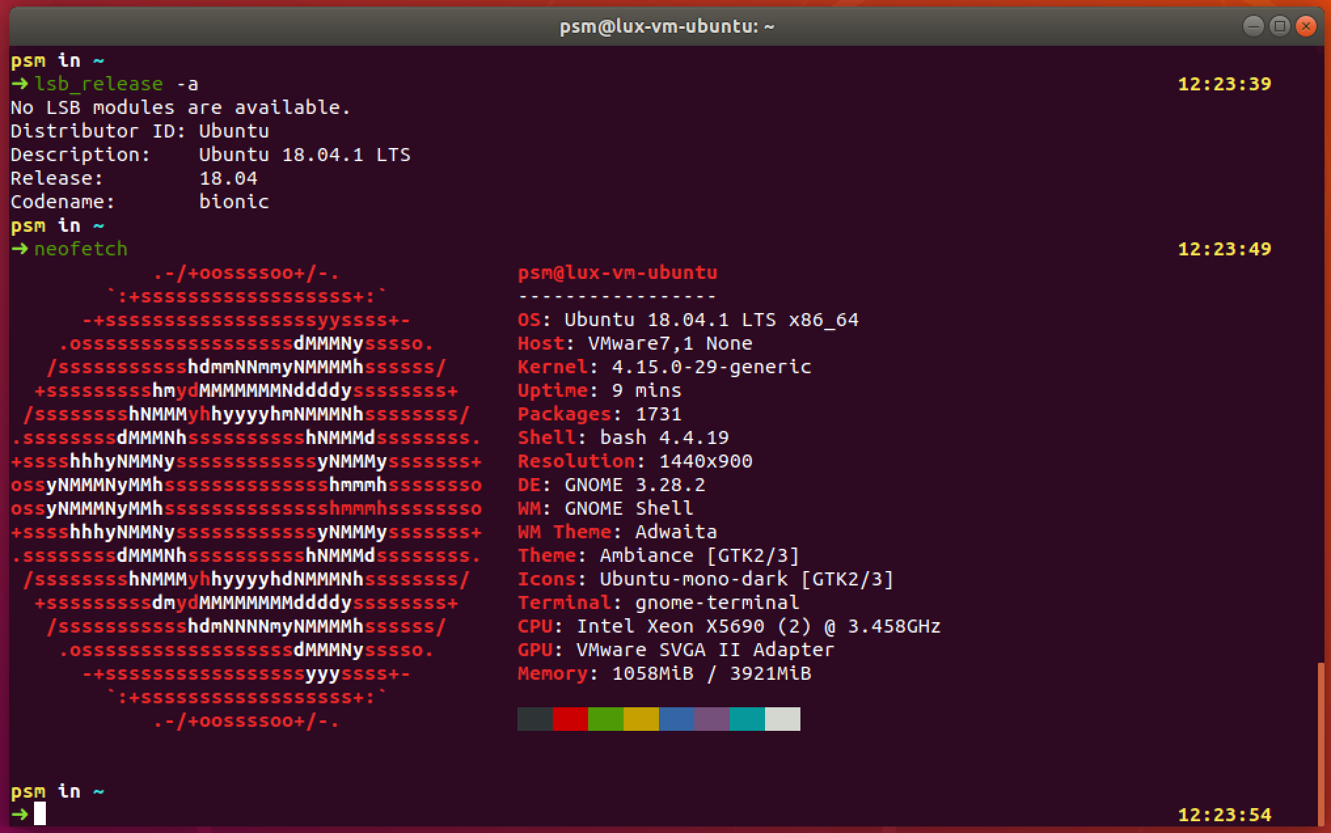Screen dimensions: 1331x833
Task: Click the lsb_release command text
Action: click(98, 84)
